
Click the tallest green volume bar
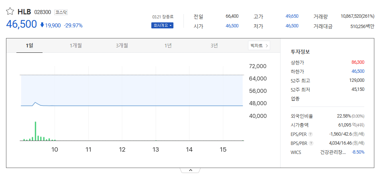(x=35, y=131)
